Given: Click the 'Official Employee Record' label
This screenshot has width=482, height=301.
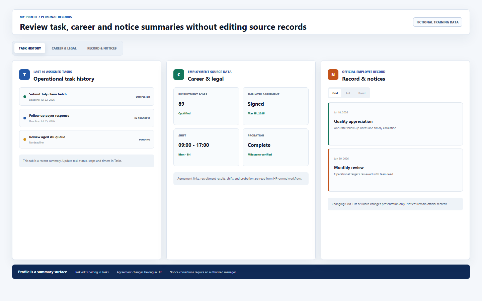Looking at the screenshot, I should pos(364,72).
